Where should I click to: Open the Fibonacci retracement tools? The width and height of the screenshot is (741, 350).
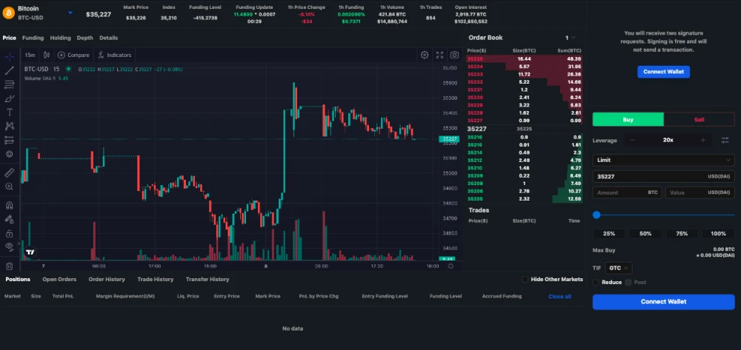tap(9, 85)
